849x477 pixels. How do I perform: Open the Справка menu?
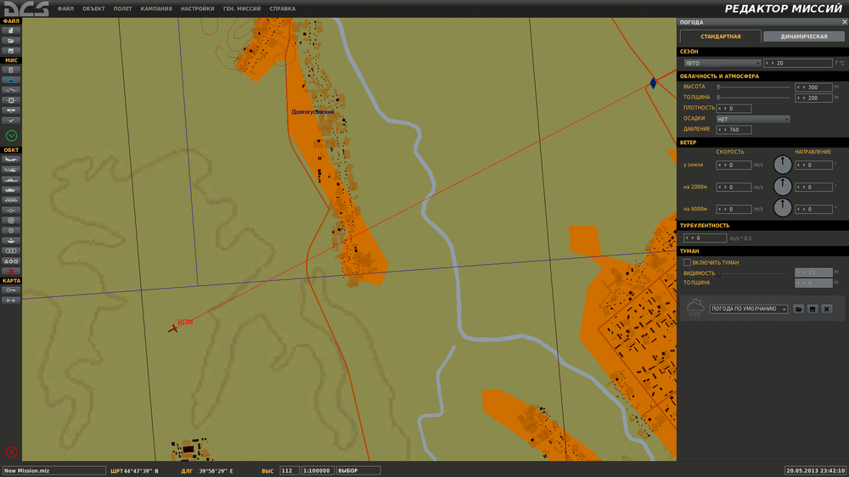click(x=283, y=8)
